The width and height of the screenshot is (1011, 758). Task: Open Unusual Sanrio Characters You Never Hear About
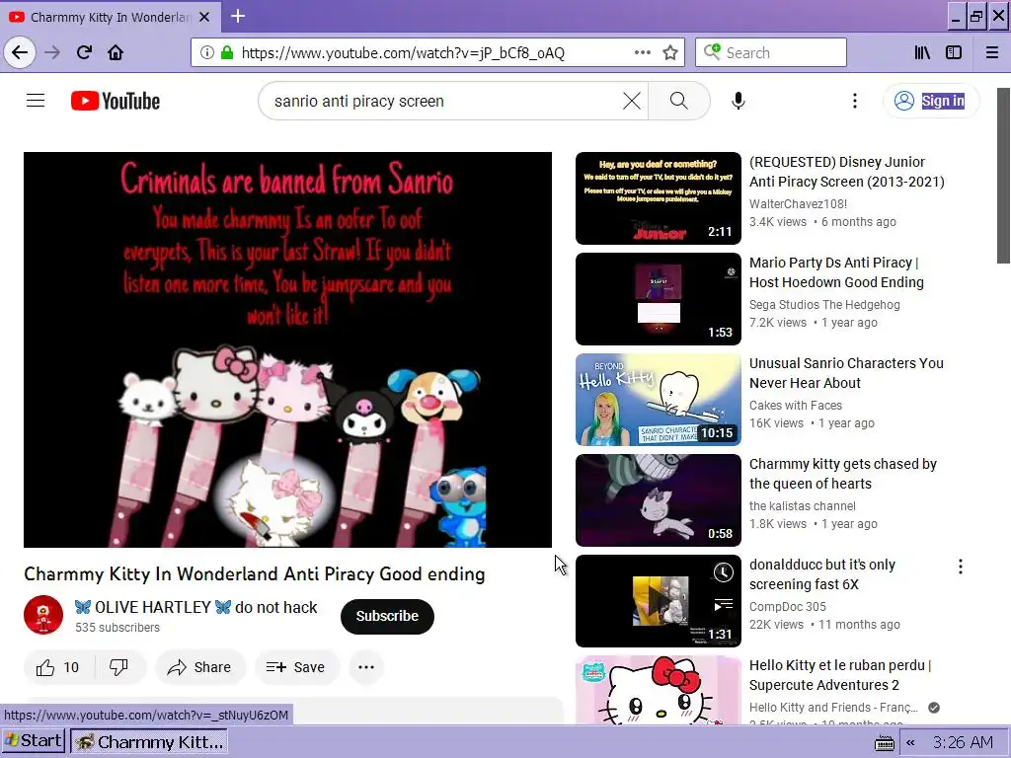click(846, 372)
